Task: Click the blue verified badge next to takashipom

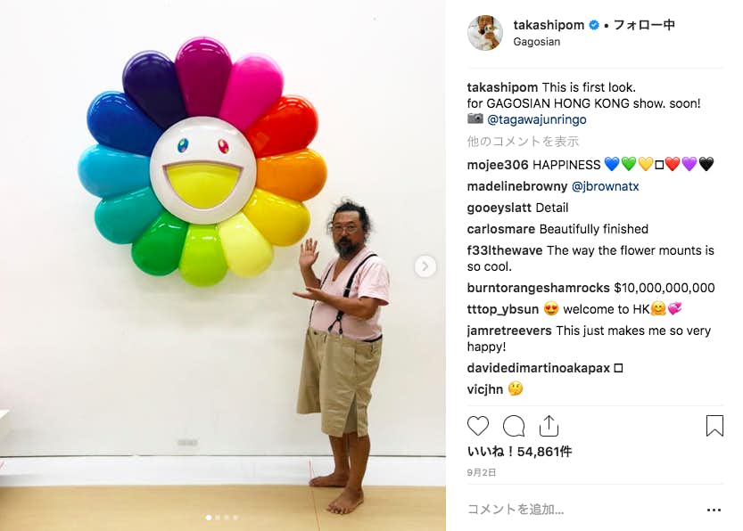Action: pyautogui.click(x=594, y=25)
